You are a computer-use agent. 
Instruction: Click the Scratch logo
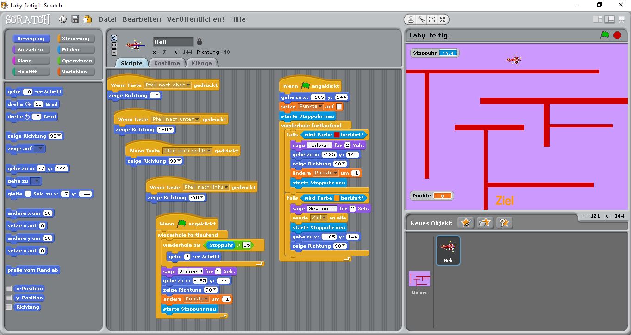[28, 19]
